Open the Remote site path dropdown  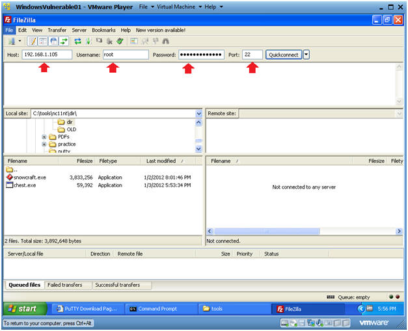click(399, 114)
